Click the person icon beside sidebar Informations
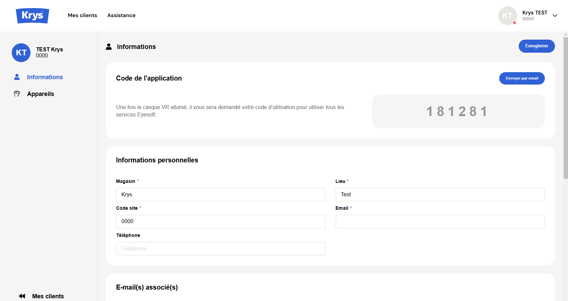Viewport: 568px width, 301px height. tap(17, 77)
